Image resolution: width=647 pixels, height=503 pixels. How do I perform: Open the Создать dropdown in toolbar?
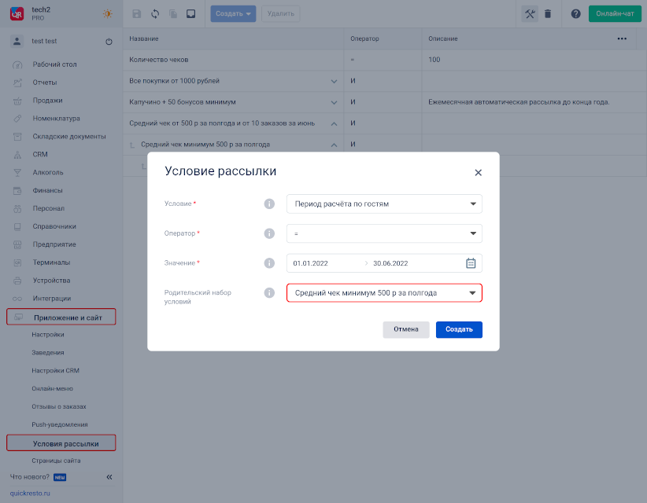[233, 13]
